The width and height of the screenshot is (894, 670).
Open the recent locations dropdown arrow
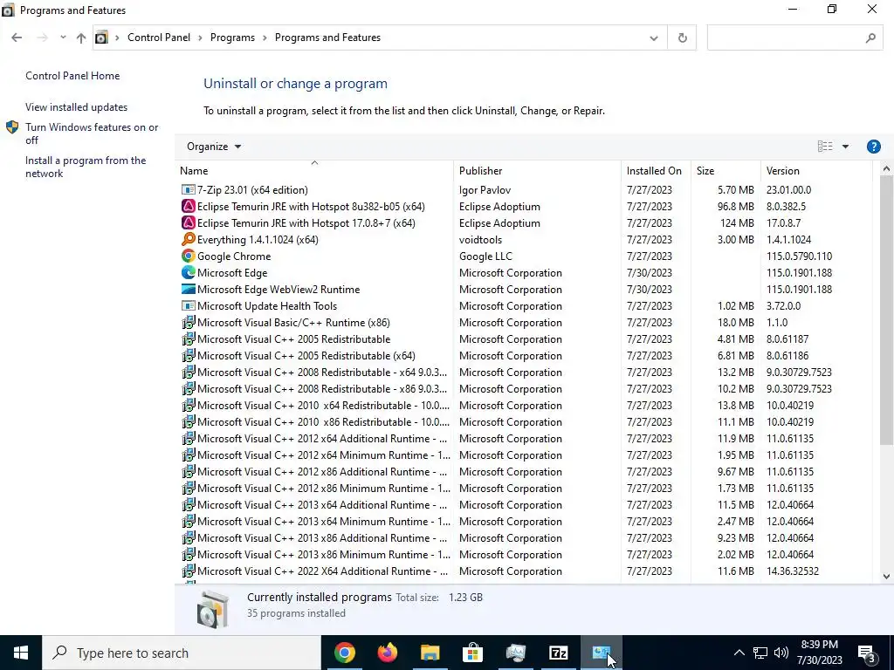point(63,38)
